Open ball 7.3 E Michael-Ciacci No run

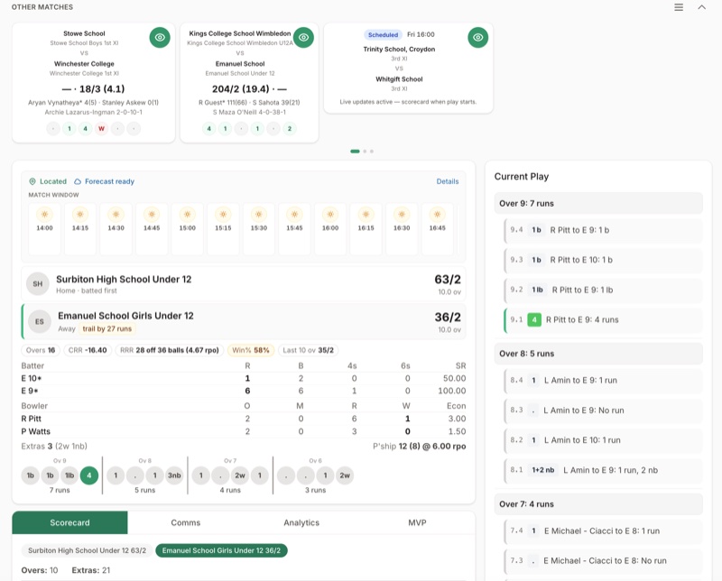coord(603,561)
